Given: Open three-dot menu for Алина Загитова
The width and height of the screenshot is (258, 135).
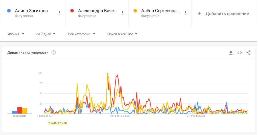Looking at the screenshot, I should [x=59, y=13].
